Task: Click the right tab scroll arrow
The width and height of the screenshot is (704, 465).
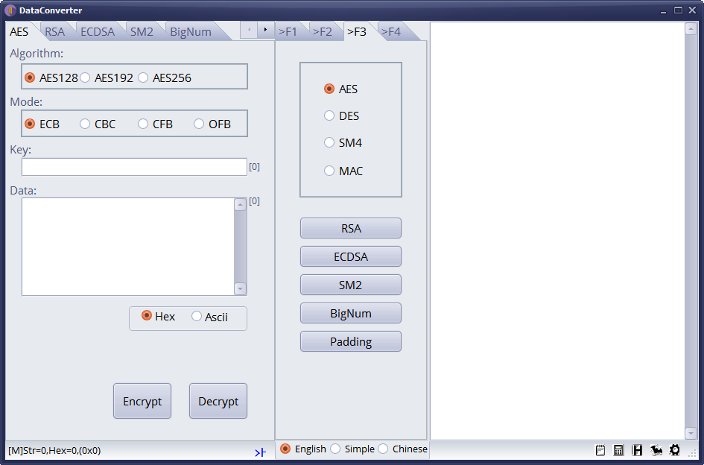Action: (265, 31)
